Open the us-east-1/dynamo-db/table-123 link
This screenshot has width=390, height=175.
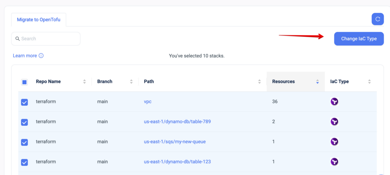tap(177, 162)
